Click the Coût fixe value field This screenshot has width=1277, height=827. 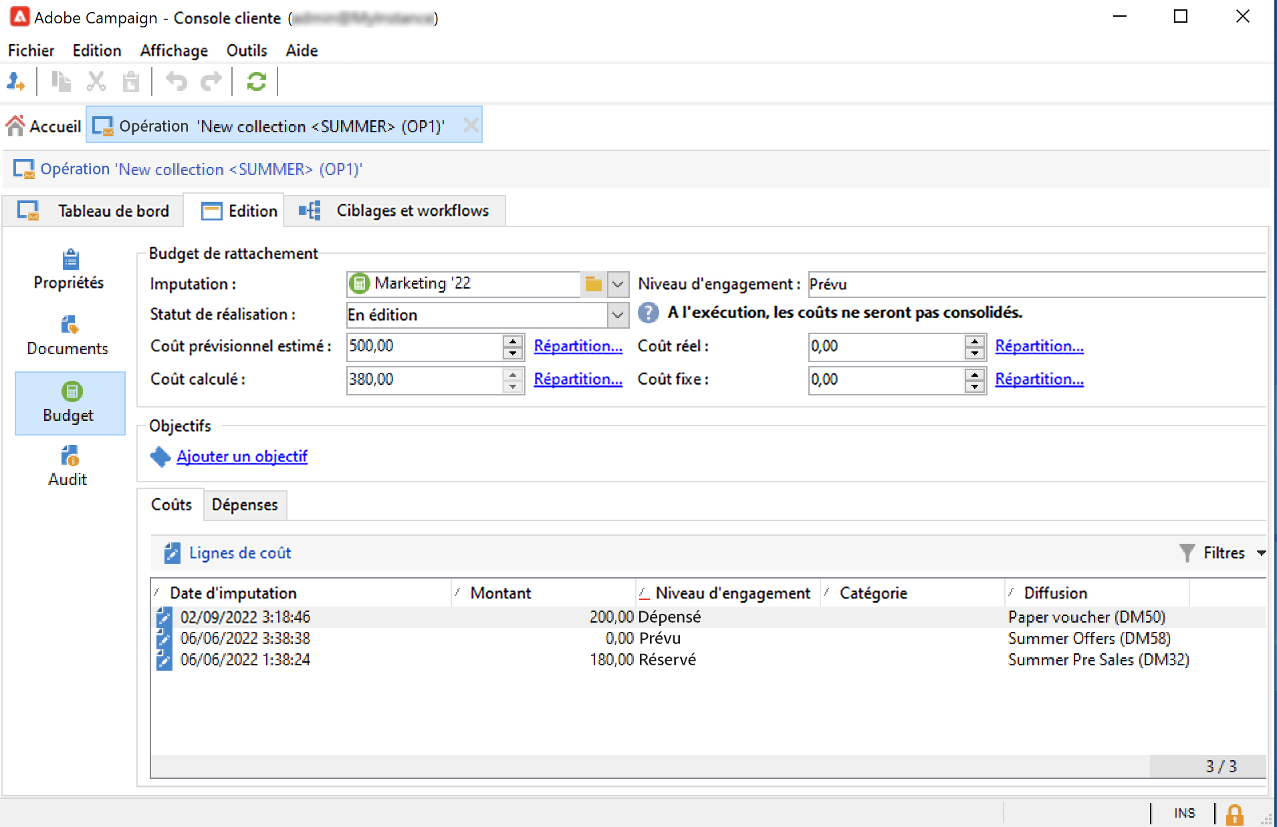(887, 379)
